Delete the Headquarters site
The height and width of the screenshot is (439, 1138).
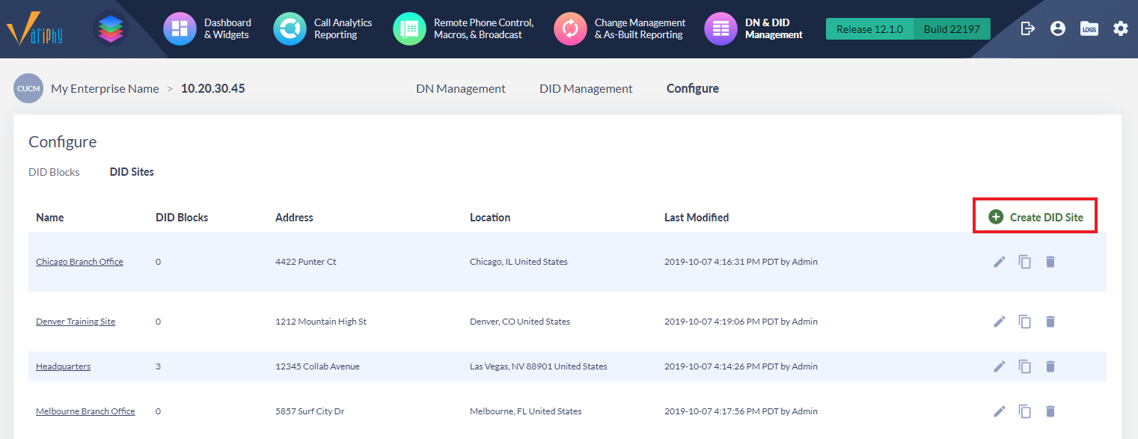click(1050, 366)
